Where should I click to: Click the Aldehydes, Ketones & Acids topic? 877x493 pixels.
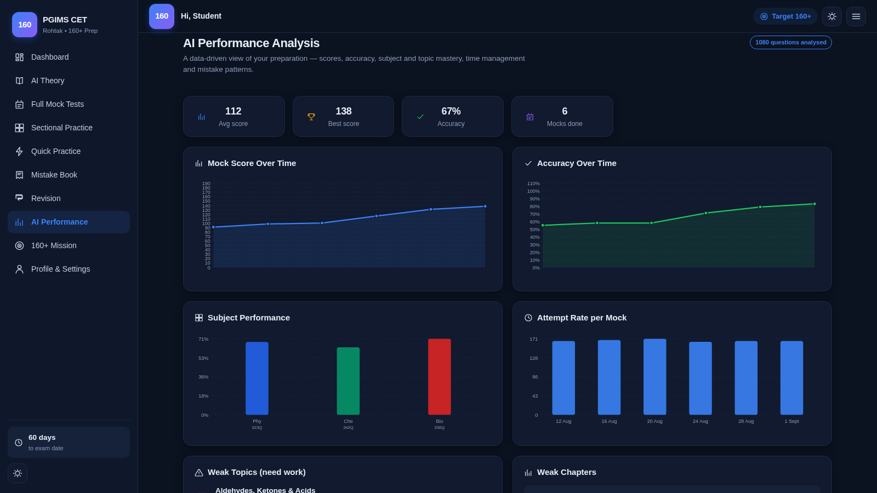click(265, 490)
